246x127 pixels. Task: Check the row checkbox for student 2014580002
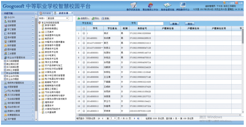84,58
